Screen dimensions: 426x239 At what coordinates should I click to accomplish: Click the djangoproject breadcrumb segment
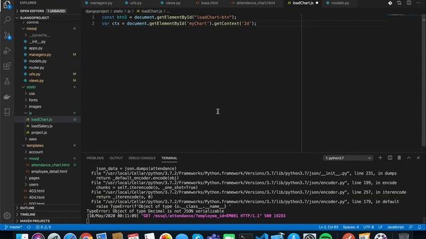97,11
